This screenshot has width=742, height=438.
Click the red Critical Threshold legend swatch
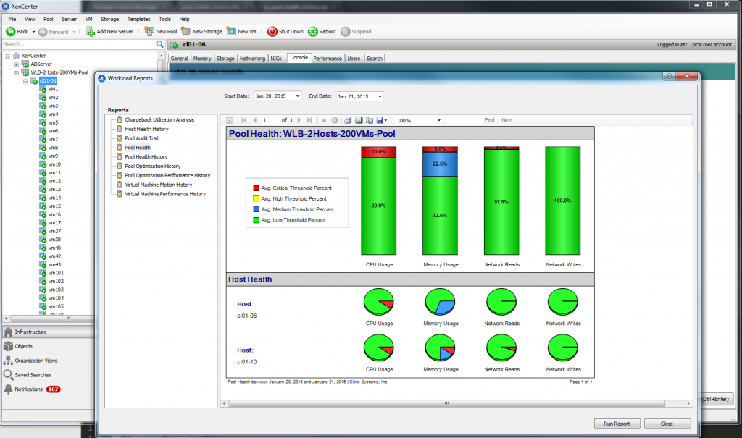pos(256,188)
